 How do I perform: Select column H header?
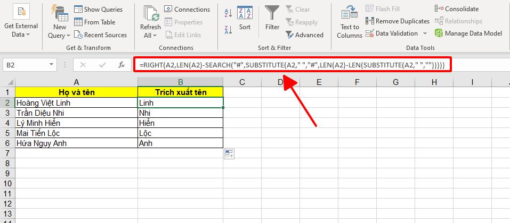point(434,82)
